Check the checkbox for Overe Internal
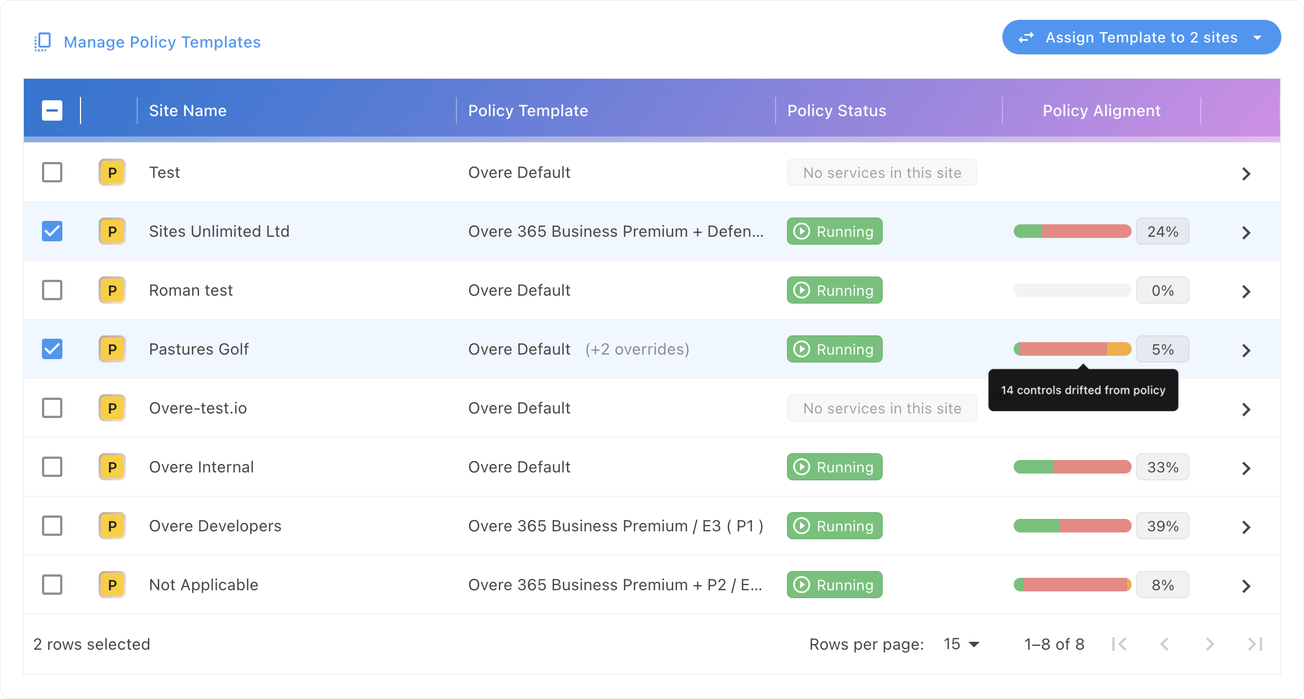This screenshot has width=1304, height=699. click(x=52, y=467)
